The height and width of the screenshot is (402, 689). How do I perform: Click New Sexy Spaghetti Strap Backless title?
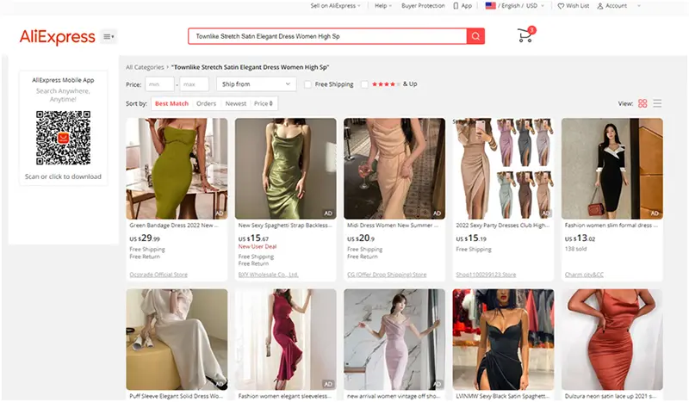pos(285,226)
